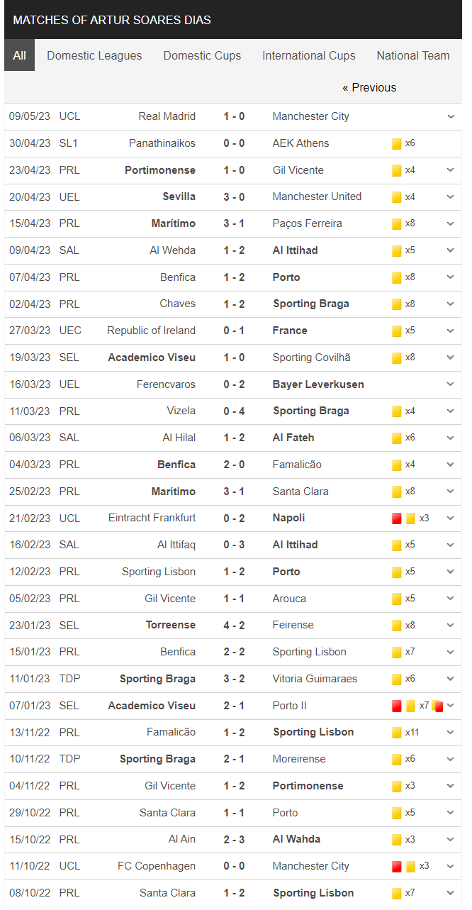Select the National Team tab
Image resolution: width=472 pixels, height=910 pixels.
point(413,55)
